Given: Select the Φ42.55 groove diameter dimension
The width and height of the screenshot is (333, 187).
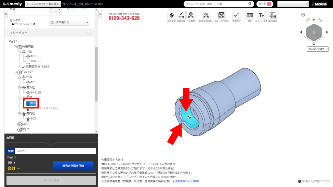Looking at the screenshot, I should tap(37, 92).
